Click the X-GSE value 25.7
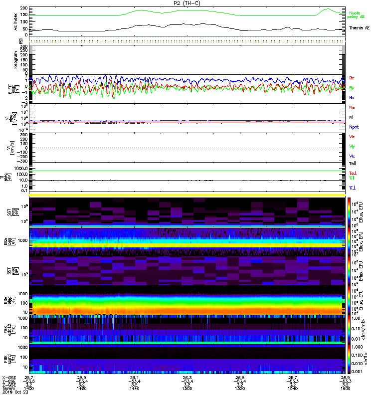This screenshot has width=374, height=399. (x=29, y=378)
